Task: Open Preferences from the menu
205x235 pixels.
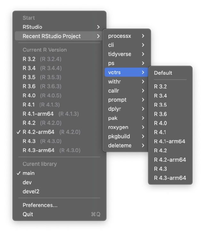Action: (x=40, y=205)
